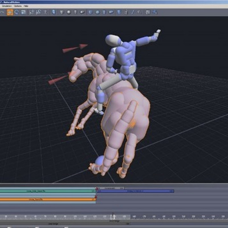The width and height of the screenshot is (228, 228).
Task: Open the Help menu
Action: (x=26, y=6)
